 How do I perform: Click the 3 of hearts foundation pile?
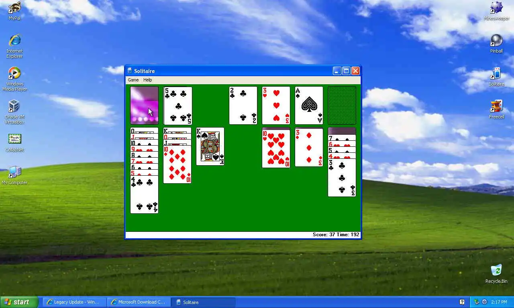click(x=276, y=105)
